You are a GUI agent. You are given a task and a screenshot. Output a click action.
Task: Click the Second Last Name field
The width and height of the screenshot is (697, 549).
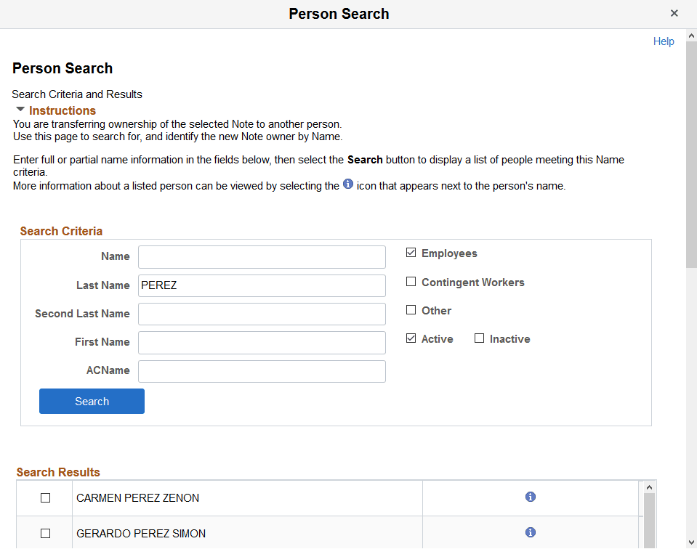click(x=262, y=314)
